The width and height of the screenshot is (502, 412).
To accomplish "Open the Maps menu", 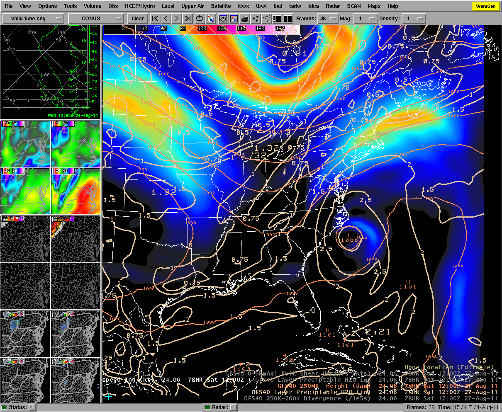I will [374, 6].
